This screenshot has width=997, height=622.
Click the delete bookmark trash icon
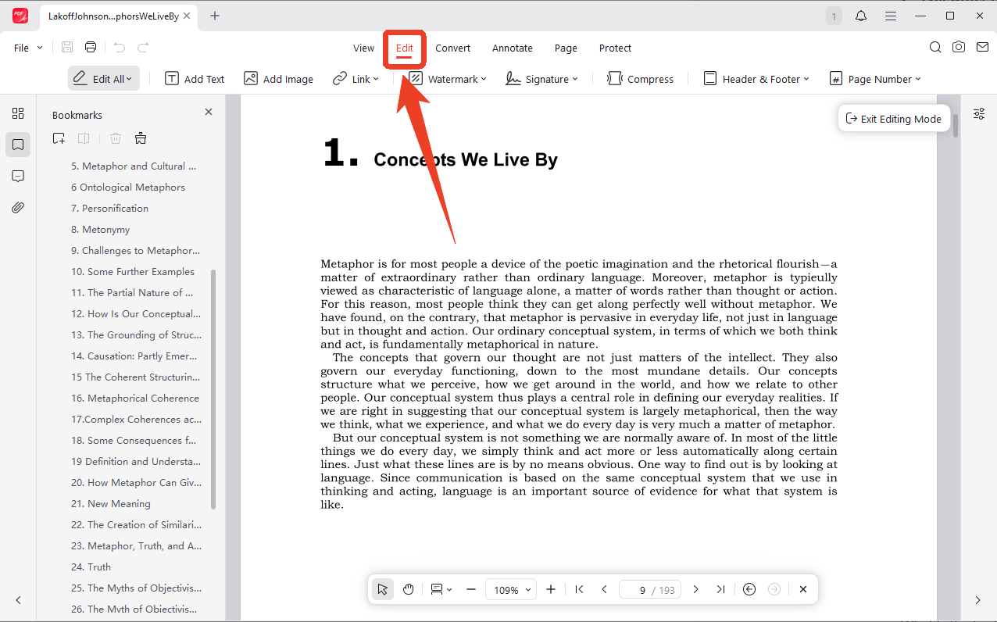pos(116,138)
